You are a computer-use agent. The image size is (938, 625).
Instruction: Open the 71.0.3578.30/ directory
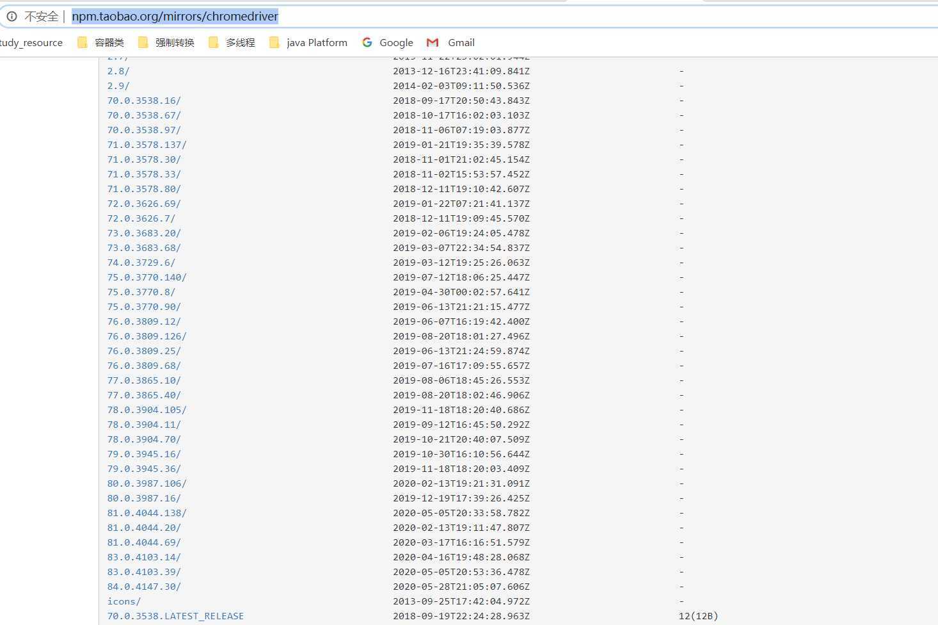click(x=144, y=159)
